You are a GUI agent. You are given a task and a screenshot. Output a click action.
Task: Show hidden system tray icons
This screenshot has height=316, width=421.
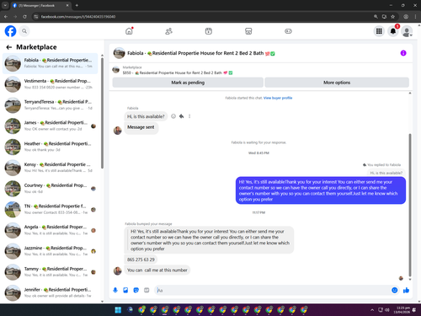[x=372, y=310]
